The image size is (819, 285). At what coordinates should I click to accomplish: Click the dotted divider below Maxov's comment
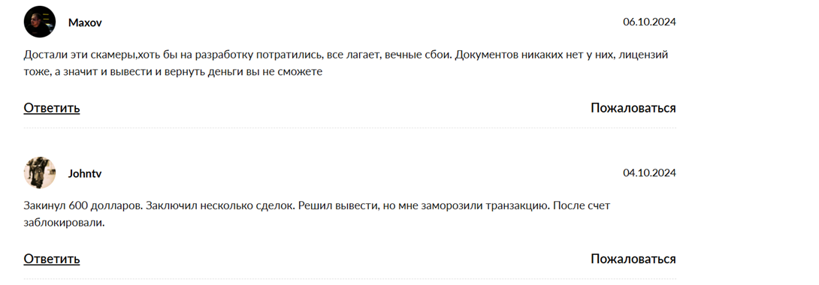pos(349,127)
